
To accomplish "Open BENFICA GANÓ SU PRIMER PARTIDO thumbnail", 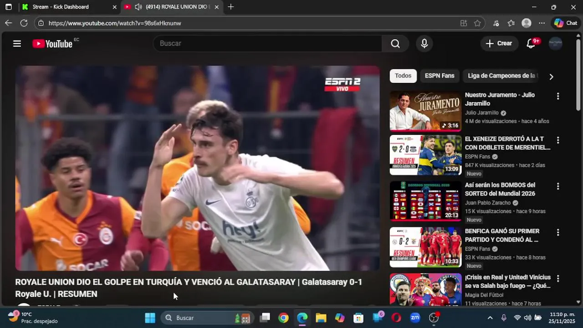I will [x=425, y=247].
